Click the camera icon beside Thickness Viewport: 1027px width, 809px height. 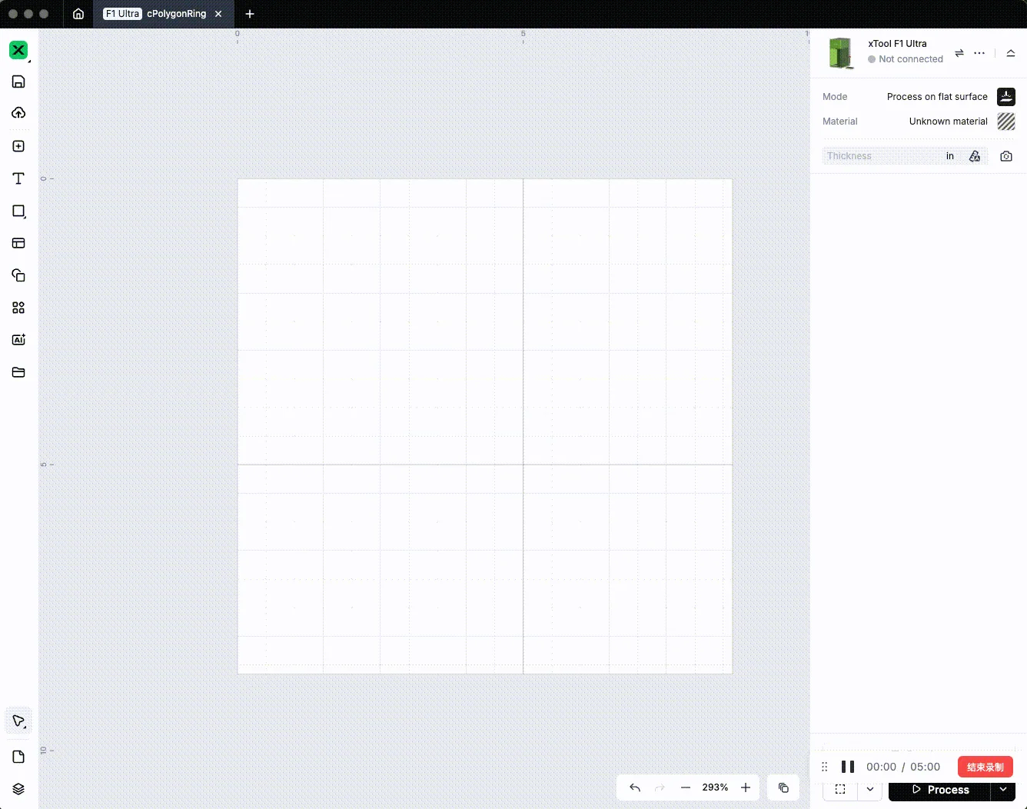1006,156
